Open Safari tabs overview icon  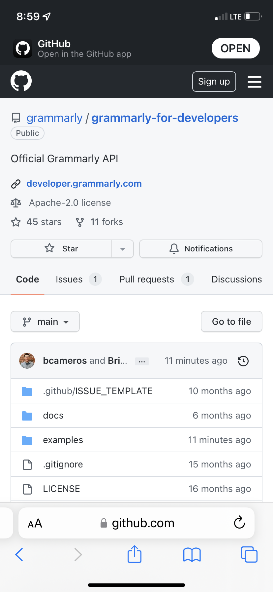coord(249,554)
